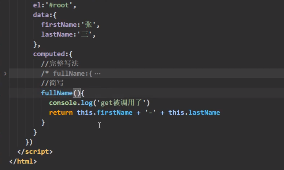Click the lastName:'三' line
284x170 pixels.
tap(68, 34)
